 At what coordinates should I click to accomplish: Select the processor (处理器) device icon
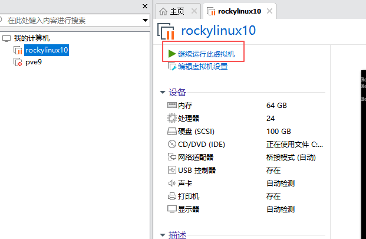tap(172, 118)
